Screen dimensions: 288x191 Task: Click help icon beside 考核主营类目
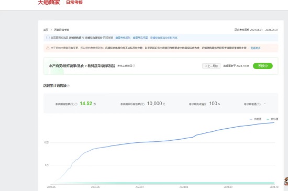click(x=134, y=66)
